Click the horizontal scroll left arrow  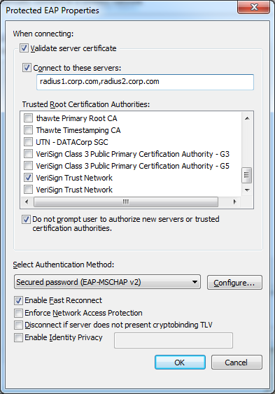click(27, 202)
